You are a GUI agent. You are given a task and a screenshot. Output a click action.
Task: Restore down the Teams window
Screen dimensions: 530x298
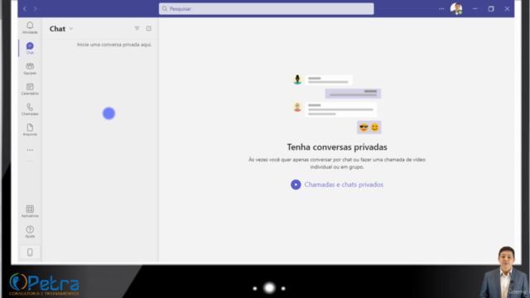491,9
